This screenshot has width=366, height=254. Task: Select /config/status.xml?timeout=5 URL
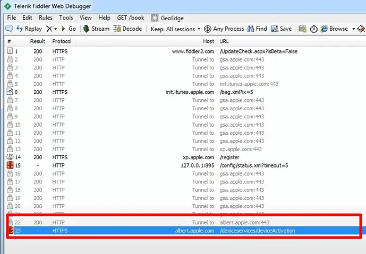pos(254,165)
